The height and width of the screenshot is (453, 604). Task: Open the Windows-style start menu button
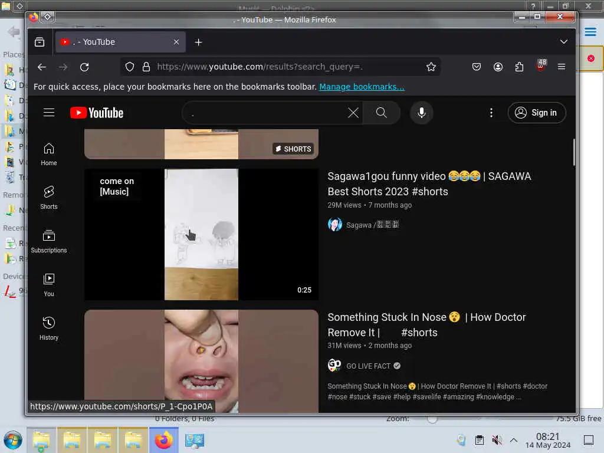coord(13,440)
